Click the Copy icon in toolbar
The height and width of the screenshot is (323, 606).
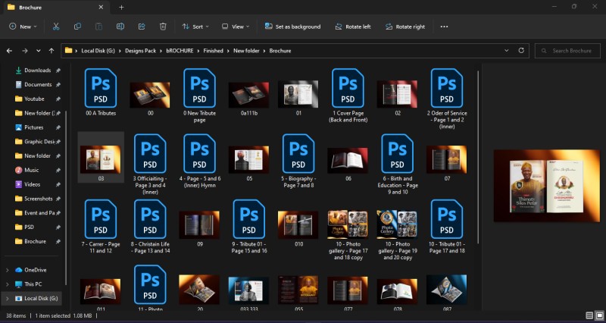77,27
